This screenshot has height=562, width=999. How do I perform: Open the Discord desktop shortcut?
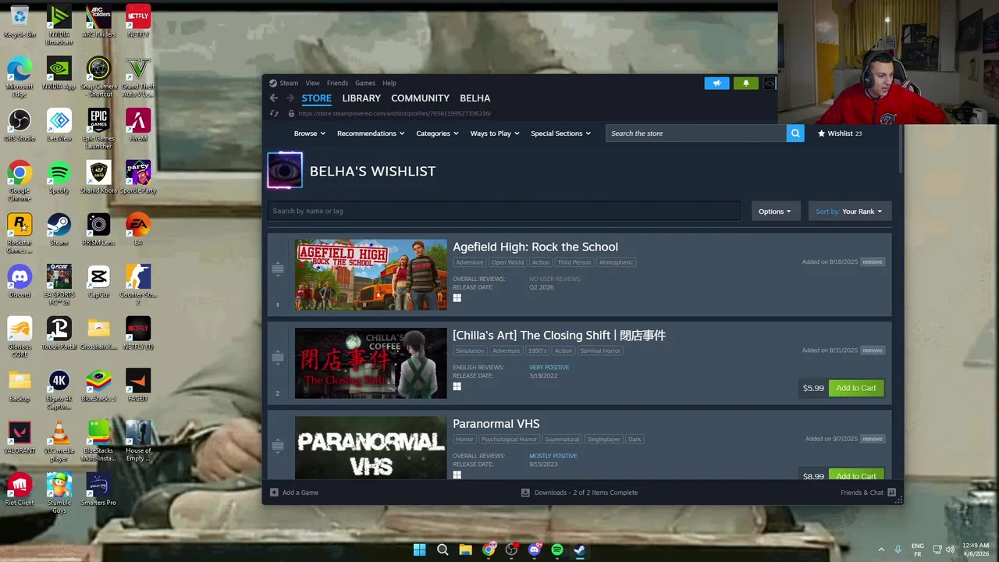[20, 281]
